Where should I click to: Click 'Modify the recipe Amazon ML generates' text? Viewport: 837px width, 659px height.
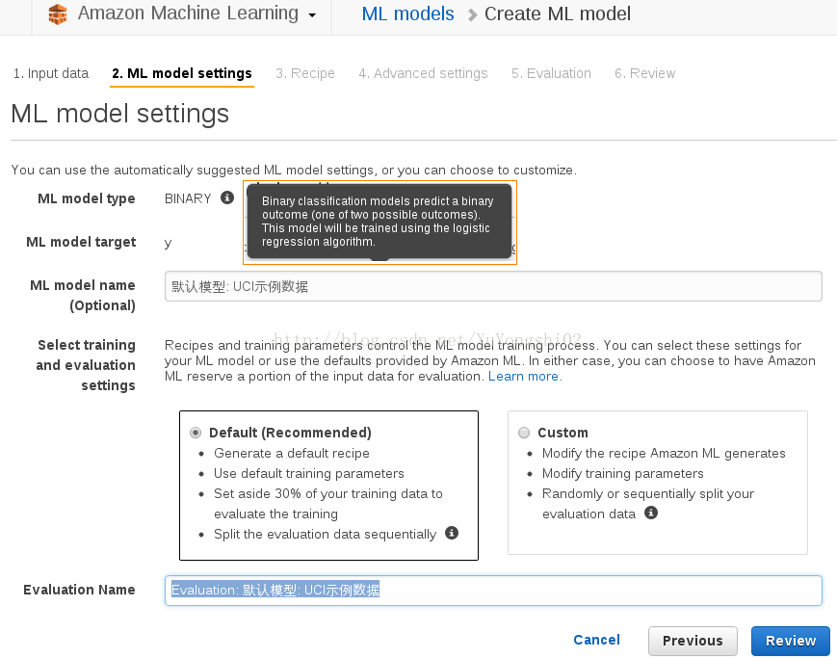click(x=664, y=454)
